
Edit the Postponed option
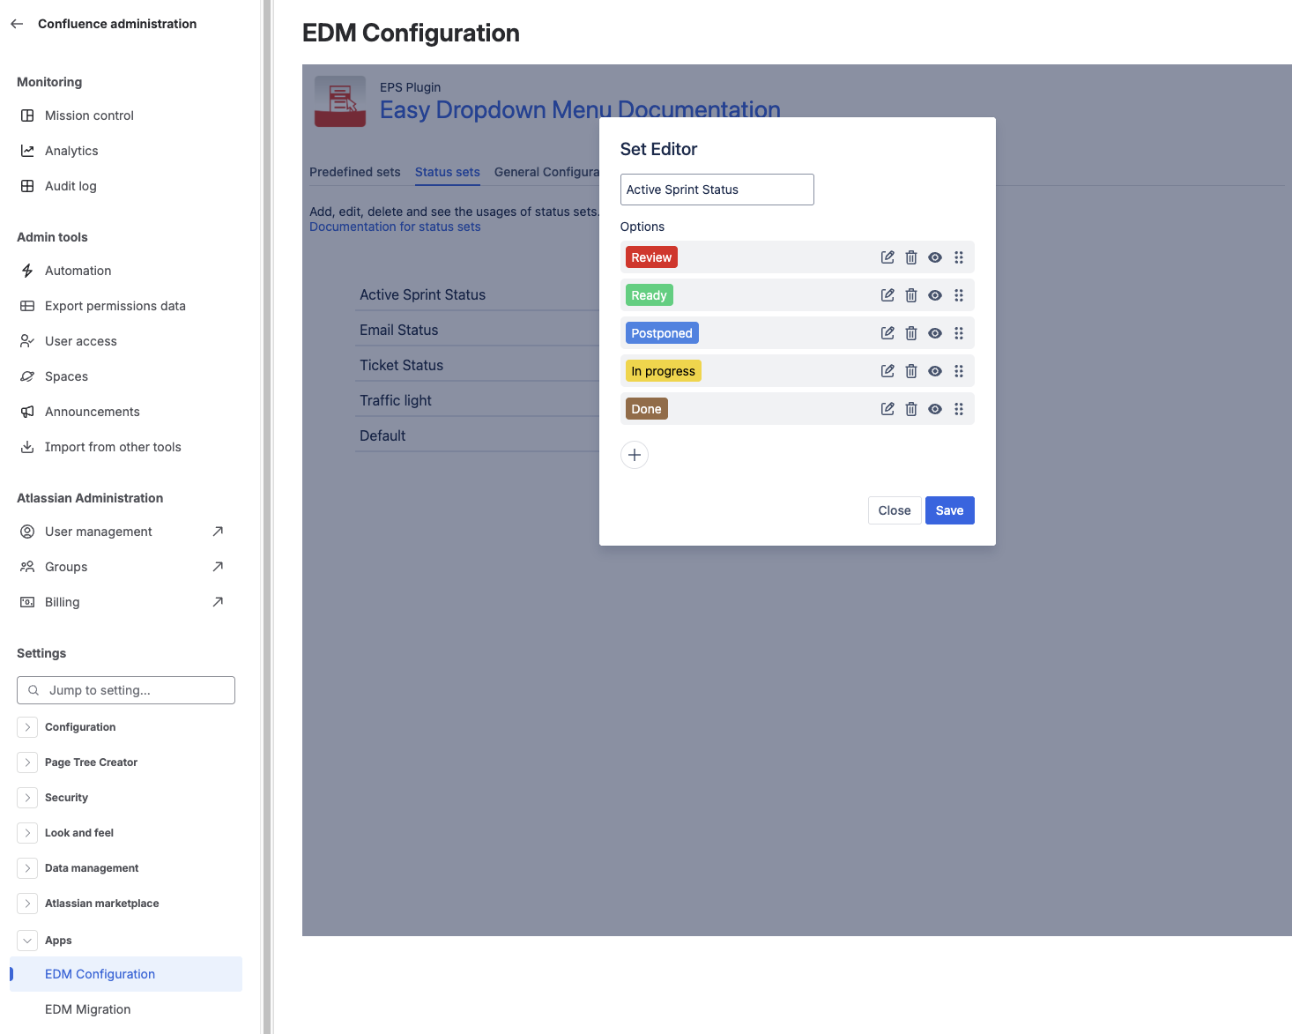[x=887, y=333]
